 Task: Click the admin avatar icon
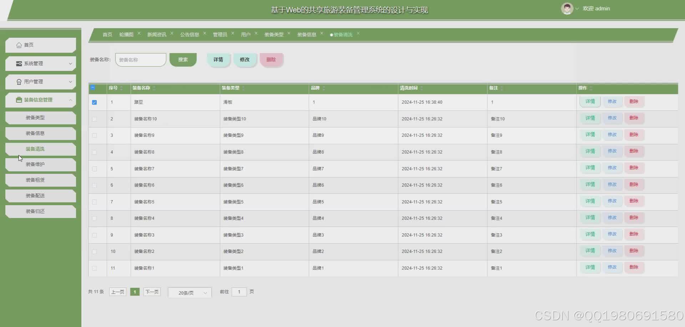pos(567,9)
